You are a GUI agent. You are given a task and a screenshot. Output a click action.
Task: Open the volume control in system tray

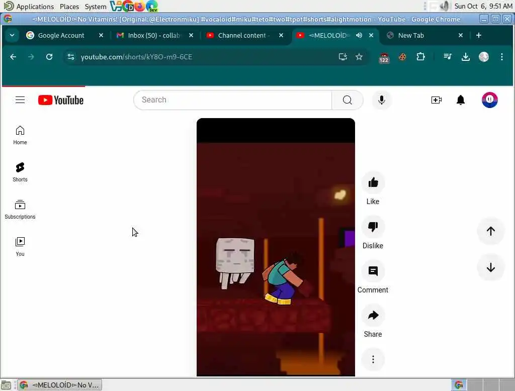coord(444,6)
